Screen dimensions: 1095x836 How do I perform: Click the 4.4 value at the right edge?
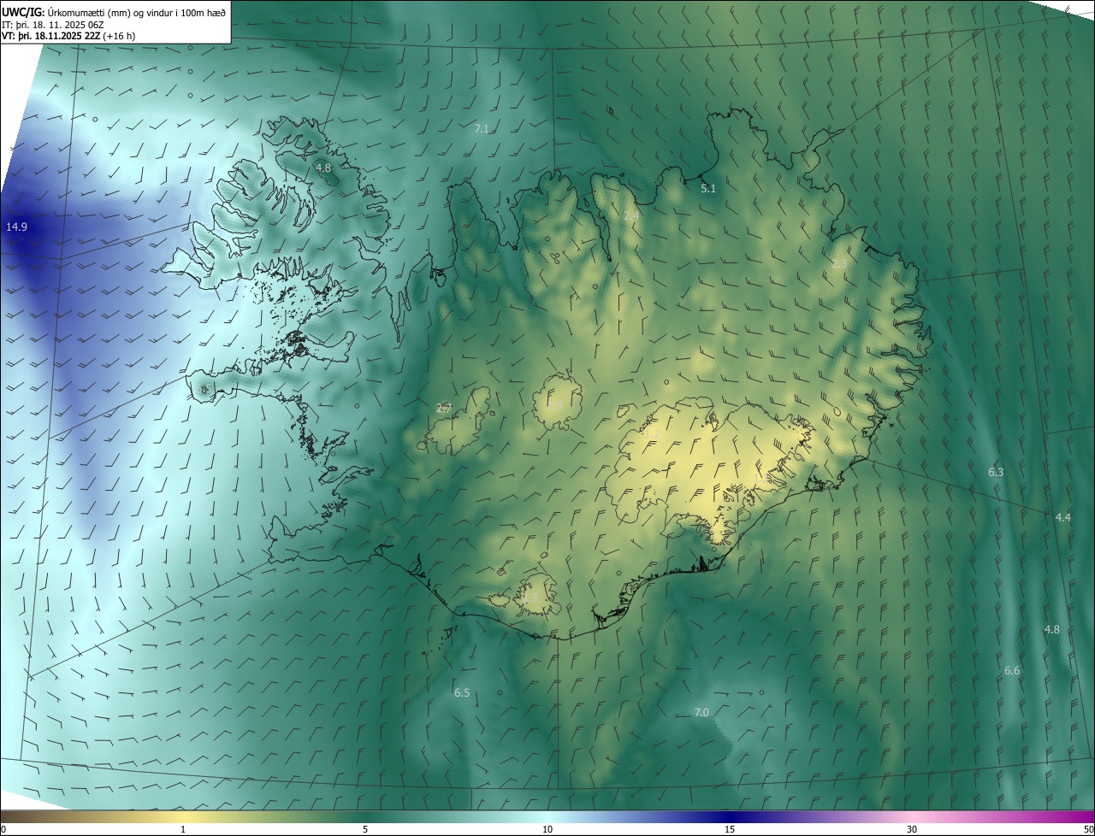coord(1063,517)
